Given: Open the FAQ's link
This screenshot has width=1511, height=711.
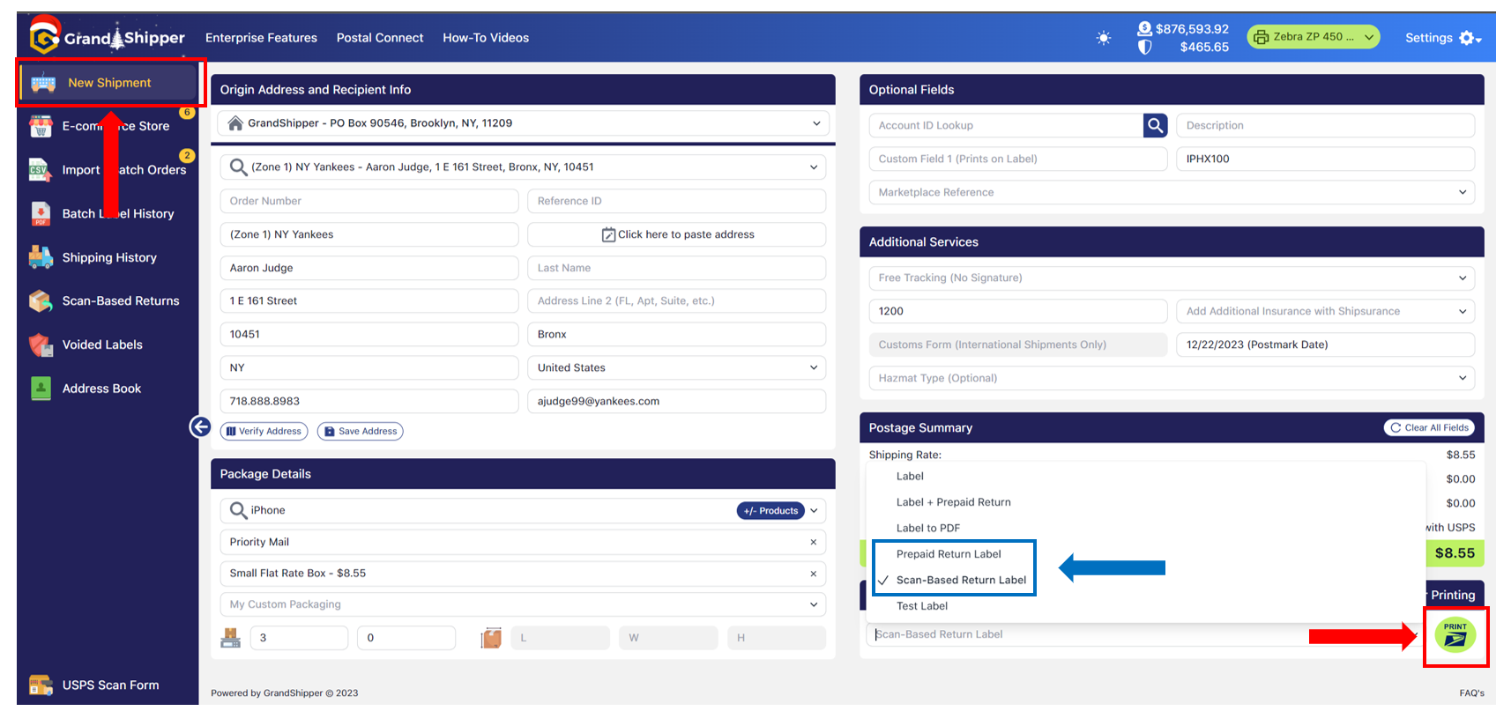Looking at the screenshot, I should (x=1471, y=693).
